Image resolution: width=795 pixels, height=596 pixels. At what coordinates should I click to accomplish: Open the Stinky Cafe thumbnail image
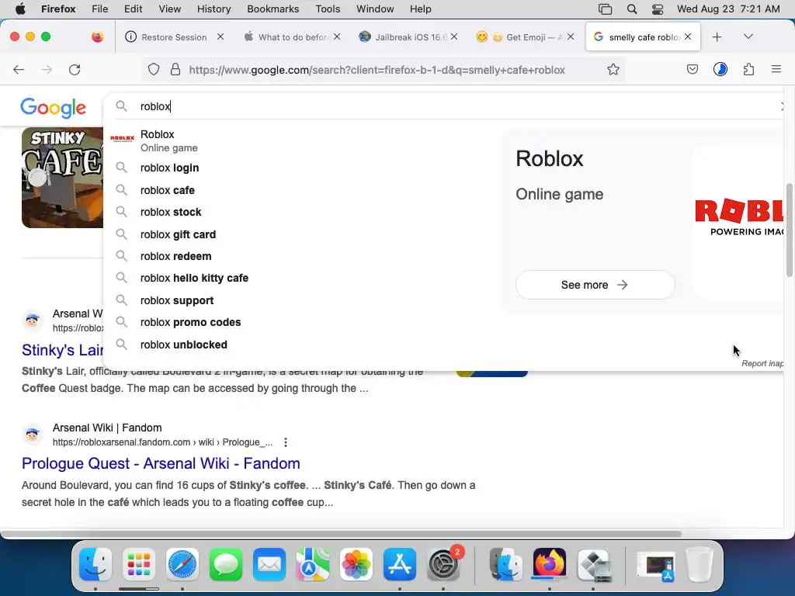pyautogui.click(x=62, y=178)
